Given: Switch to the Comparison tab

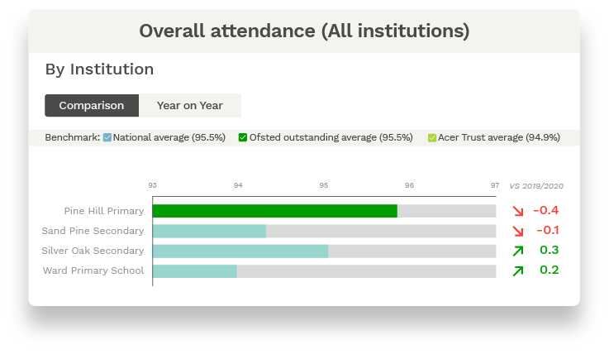Looking at the screenshot, I should coord(92,105).
